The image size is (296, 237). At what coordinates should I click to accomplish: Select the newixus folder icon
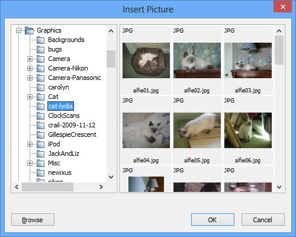coord(40,173)
